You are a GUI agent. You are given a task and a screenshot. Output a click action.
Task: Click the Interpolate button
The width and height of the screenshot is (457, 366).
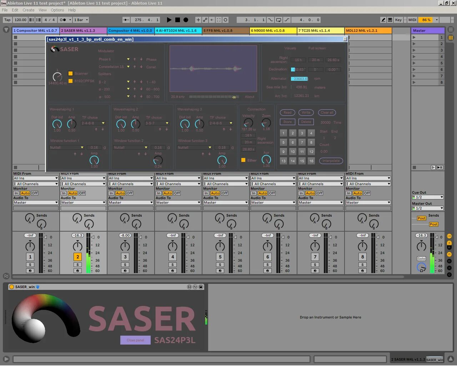click(x=331, y=161)
